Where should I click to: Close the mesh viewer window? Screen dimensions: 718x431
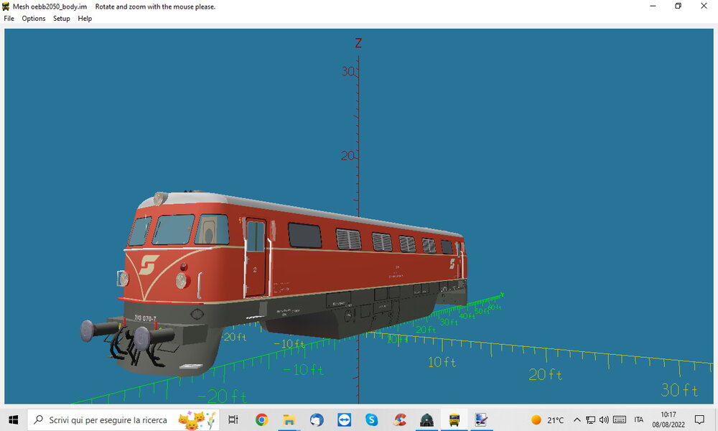[x=704, y=6]
